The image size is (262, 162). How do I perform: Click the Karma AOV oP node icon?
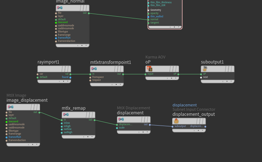coord(149,69)
